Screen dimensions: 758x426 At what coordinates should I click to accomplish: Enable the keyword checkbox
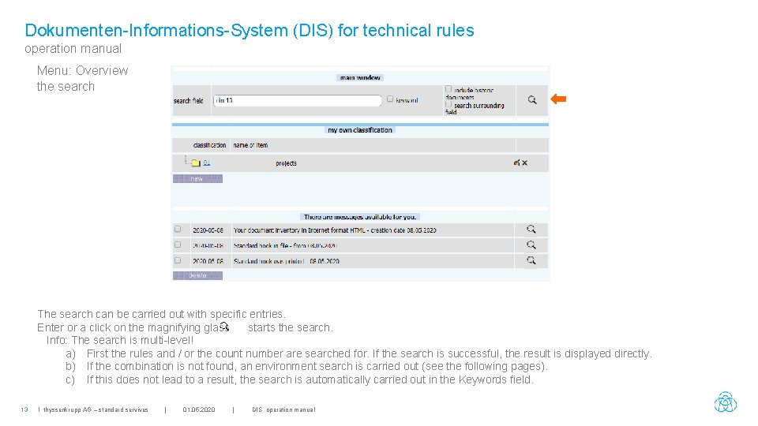[x=389, y=99]
